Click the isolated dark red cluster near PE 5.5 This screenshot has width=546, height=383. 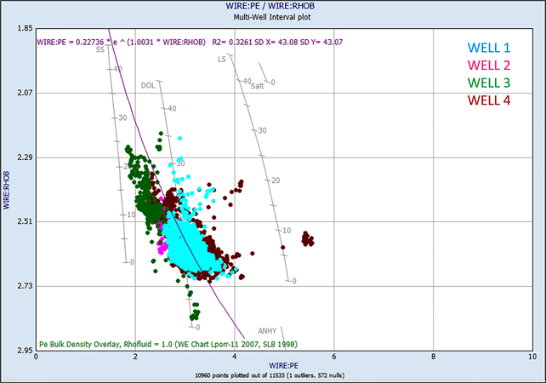point(304,240)
